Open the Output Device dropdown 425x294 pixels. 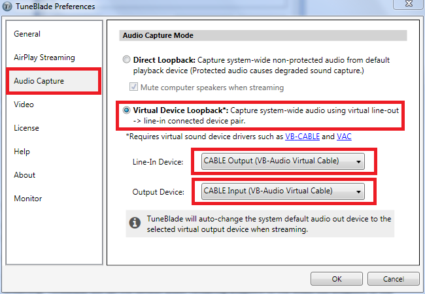click(282, 191)
